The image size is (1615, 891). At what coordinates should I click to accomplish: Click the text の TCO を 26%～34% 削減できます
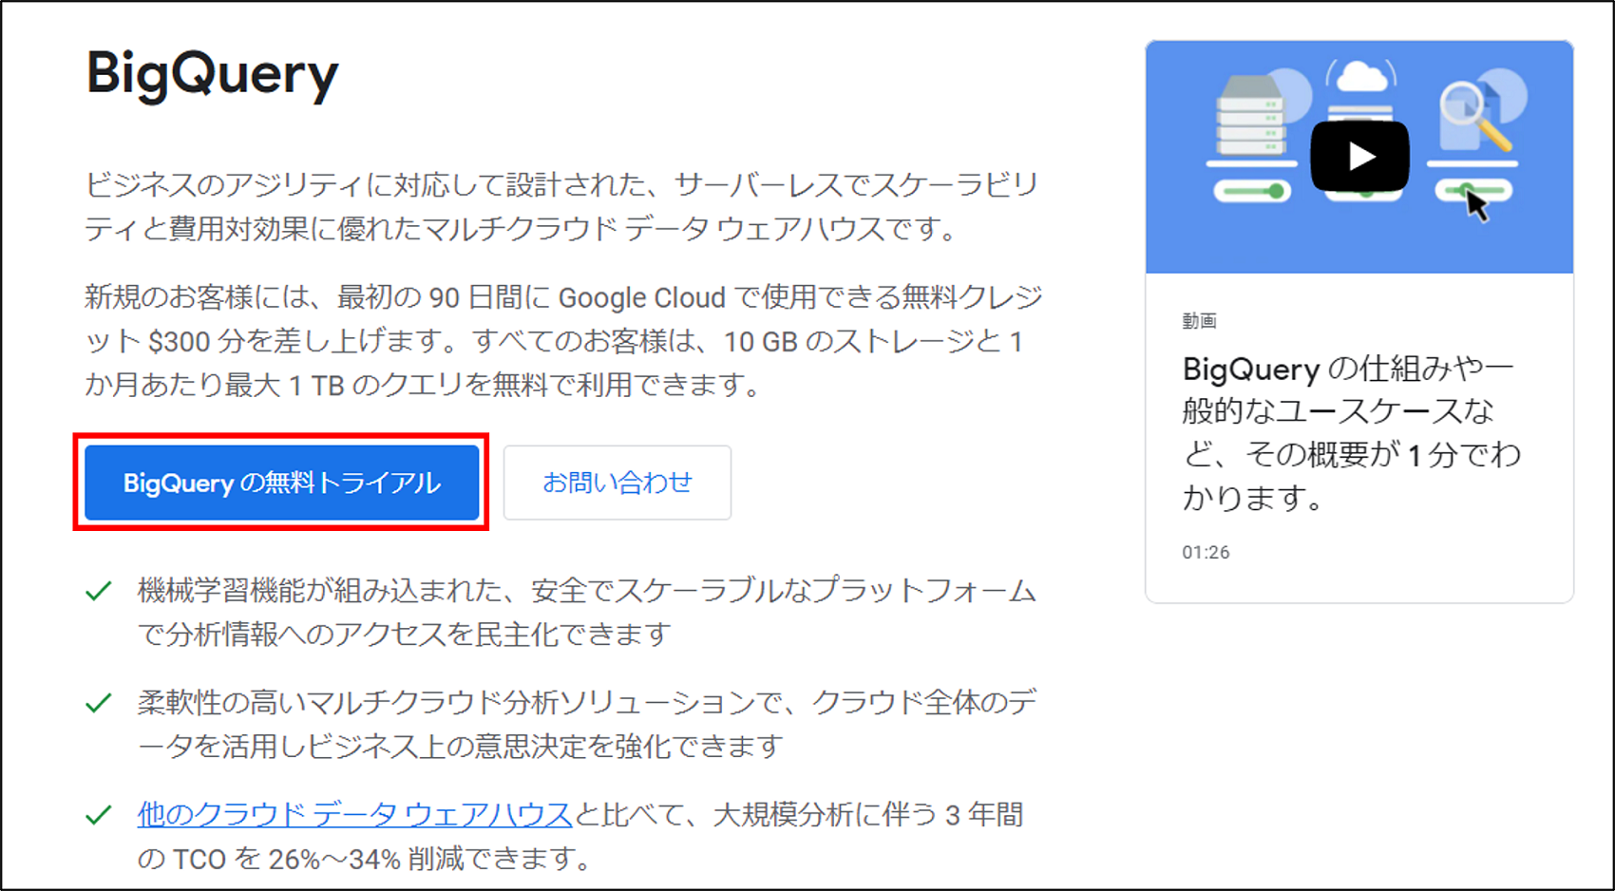365,860
